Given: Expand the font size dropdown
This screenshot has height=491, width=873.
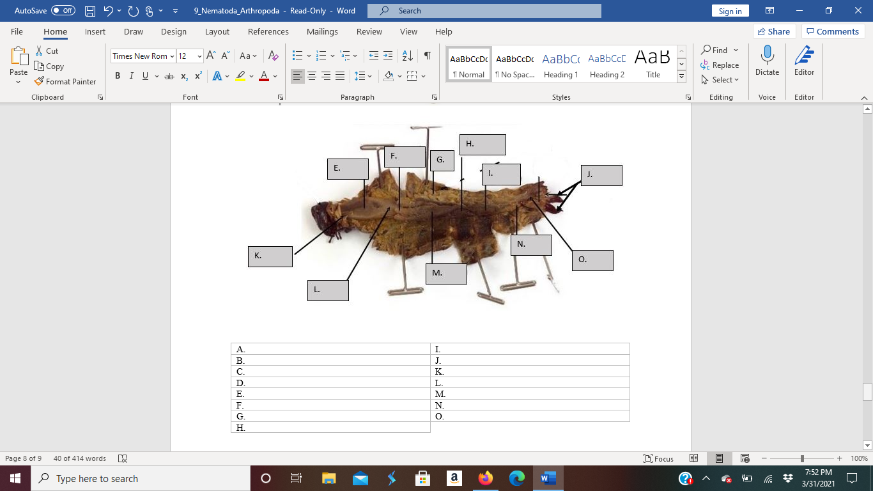Looking at the screenshot, I should [199, 56].
